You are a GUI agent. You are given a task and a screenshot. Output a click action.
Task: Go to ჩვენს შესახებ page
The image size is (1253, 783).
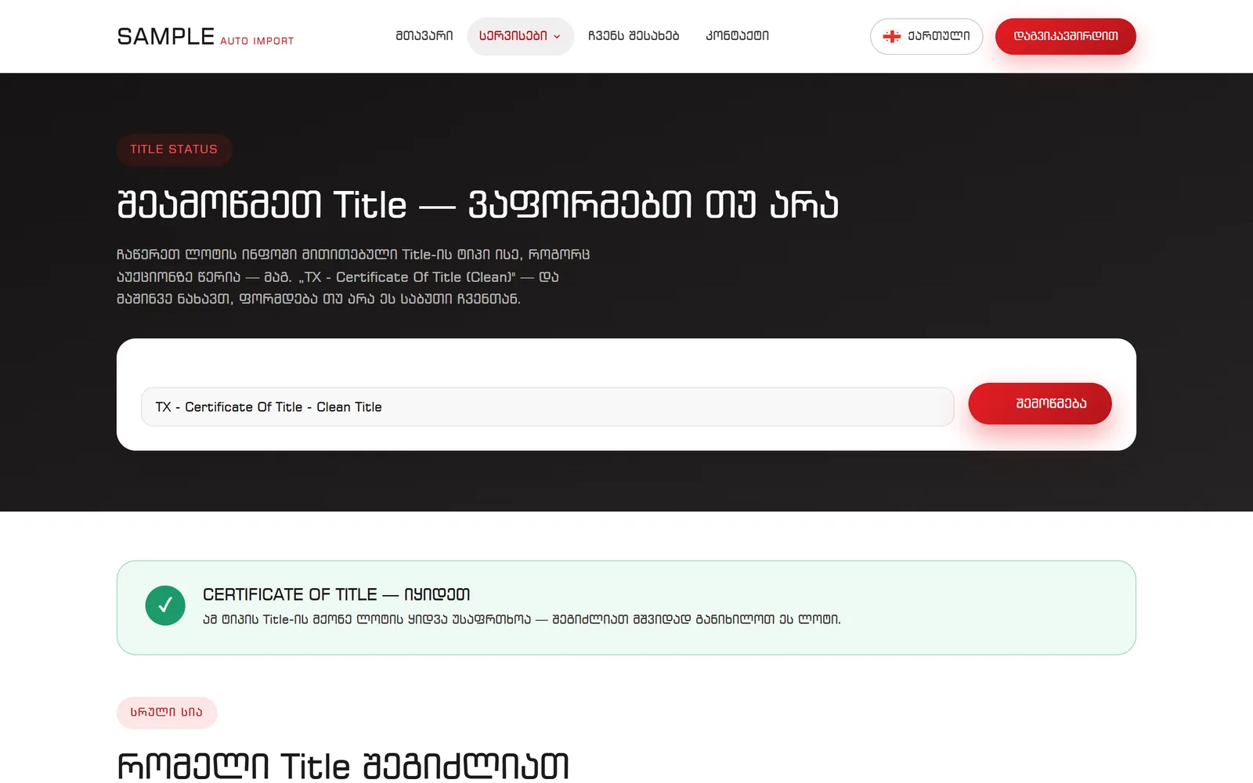634,36
